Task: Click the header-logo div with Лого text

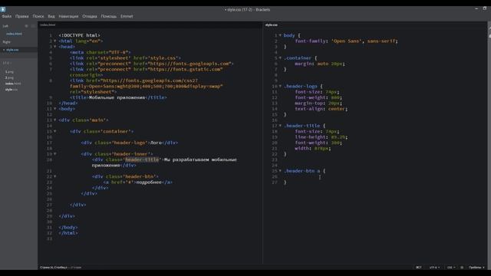Action: tap(130, 143)
